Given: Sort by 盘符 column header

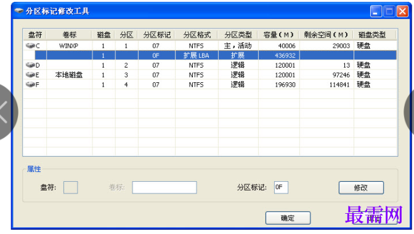Looking at the screenshot, I should pos(35,35).
